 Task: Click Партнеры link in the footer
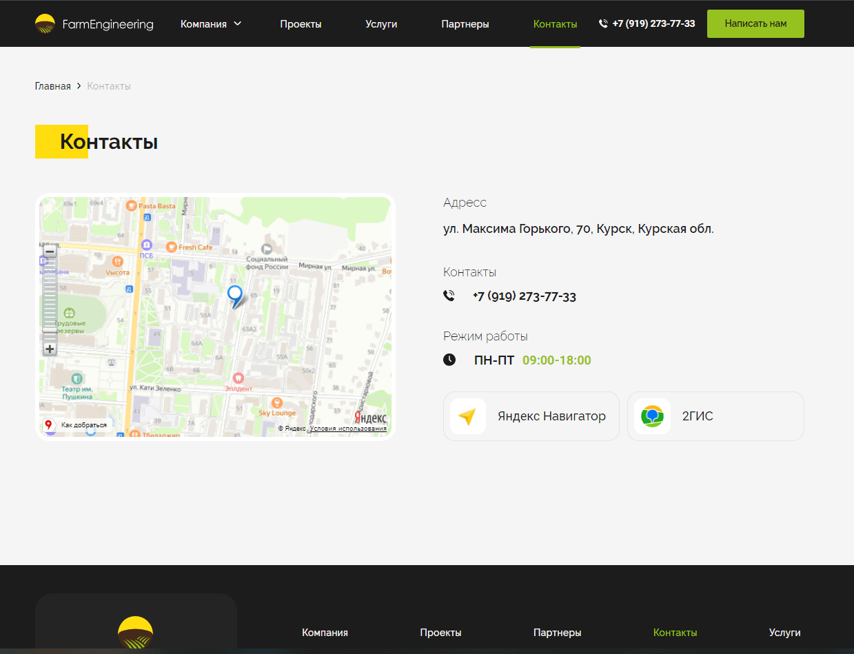click(x=557, y=633)
